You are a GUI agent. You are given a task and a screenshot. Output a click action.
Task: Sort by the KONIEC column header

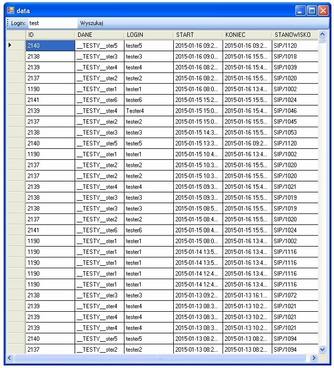point(247,35)
